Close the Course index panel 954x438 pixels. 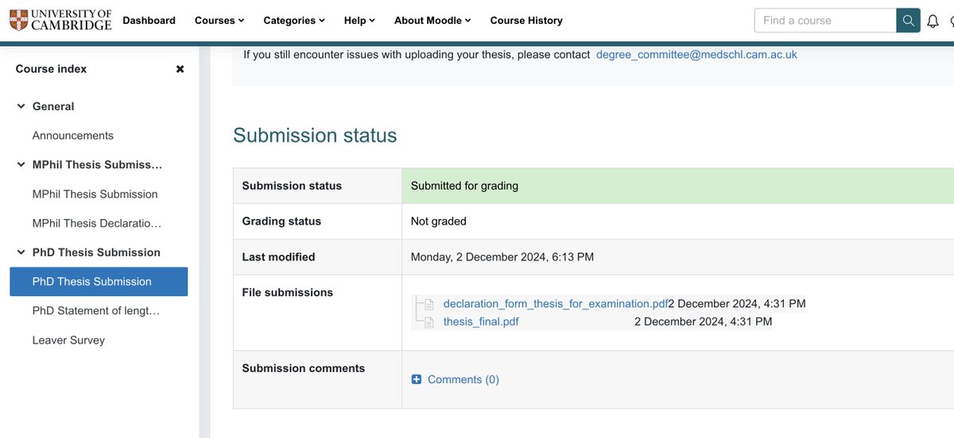click(180, 69)
